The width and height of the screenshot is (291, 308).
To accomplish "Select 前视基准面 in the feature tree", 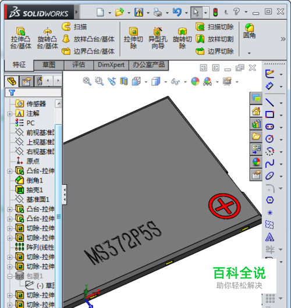I will pyautogui.click(x=34, y=132).
